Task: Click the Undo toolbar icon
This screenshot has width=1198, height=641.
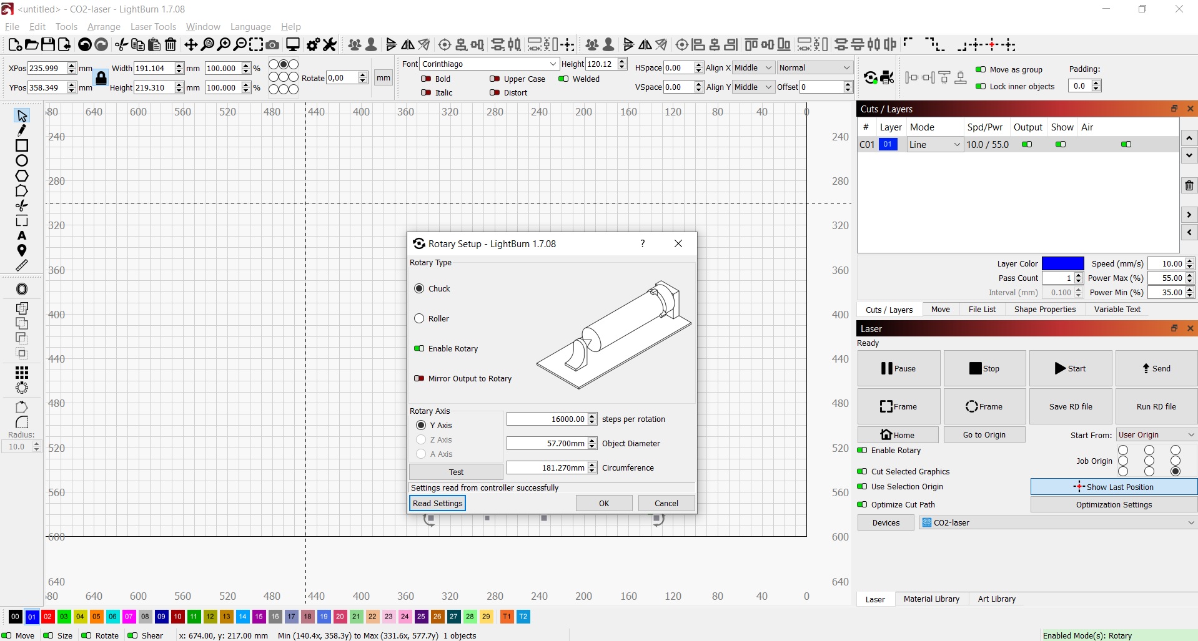Action: pos(85,45)
